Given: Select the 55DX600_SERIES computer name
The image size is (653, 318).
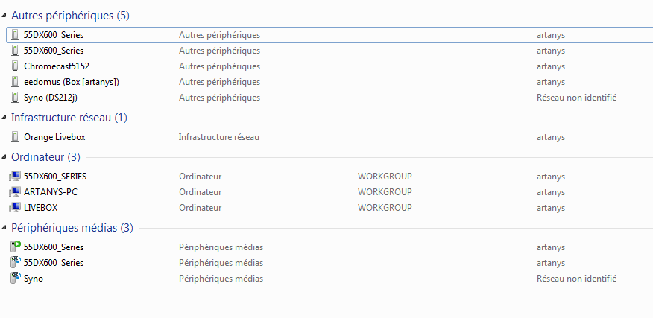Looking at the screenshot, I should pos(55,177).
